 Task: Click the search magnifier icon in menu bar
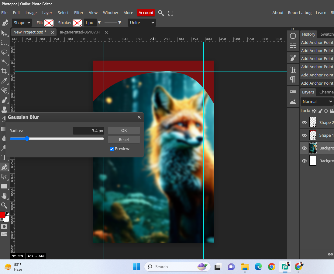161,13
